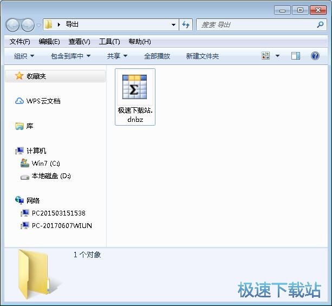Click the PC-20170607WIUN computer icon
This screenshot has height=306, width=332.
pyautogui.click(x=25, y=225)
